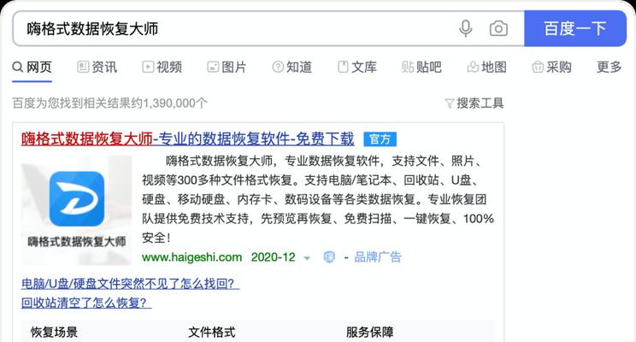
Task: Expand the dropdown arrow beside 2020-12
Action: [x=307, y=258]
